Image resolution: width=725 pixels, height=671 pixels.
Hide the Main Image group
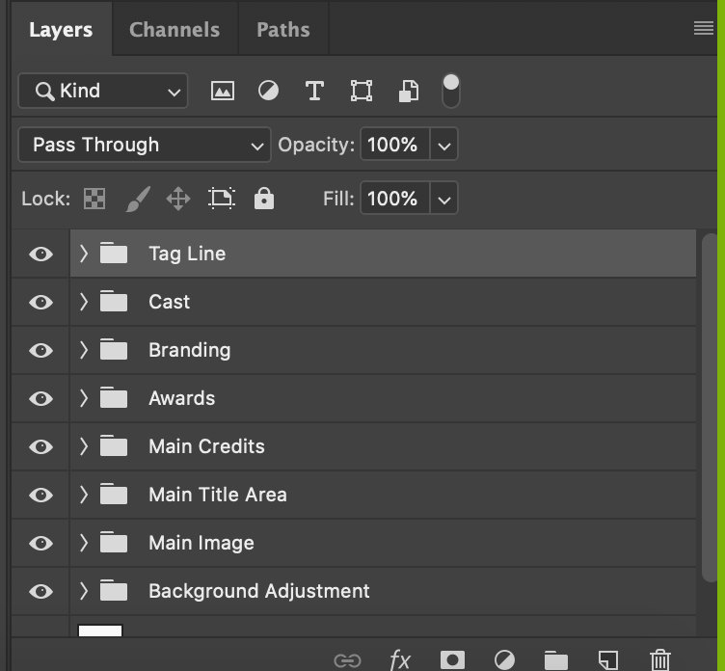[40, 543]
